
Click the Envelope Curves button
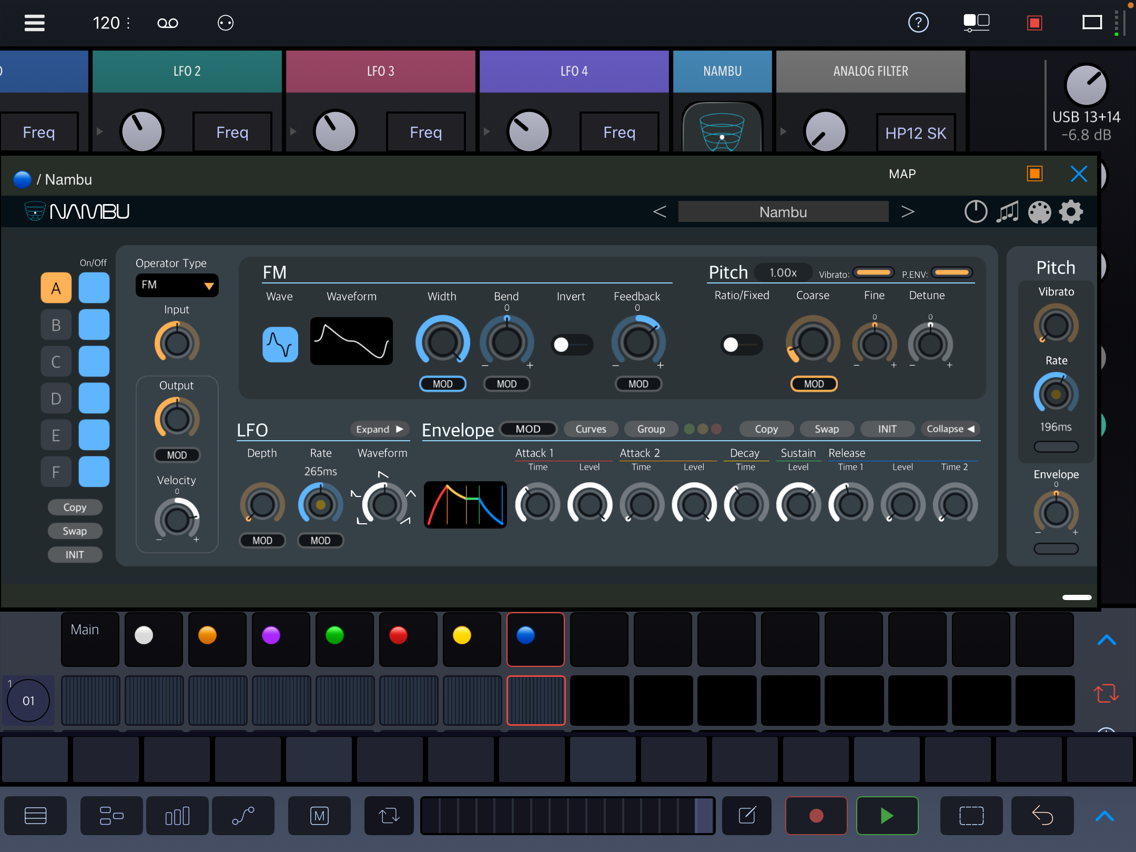591,429
